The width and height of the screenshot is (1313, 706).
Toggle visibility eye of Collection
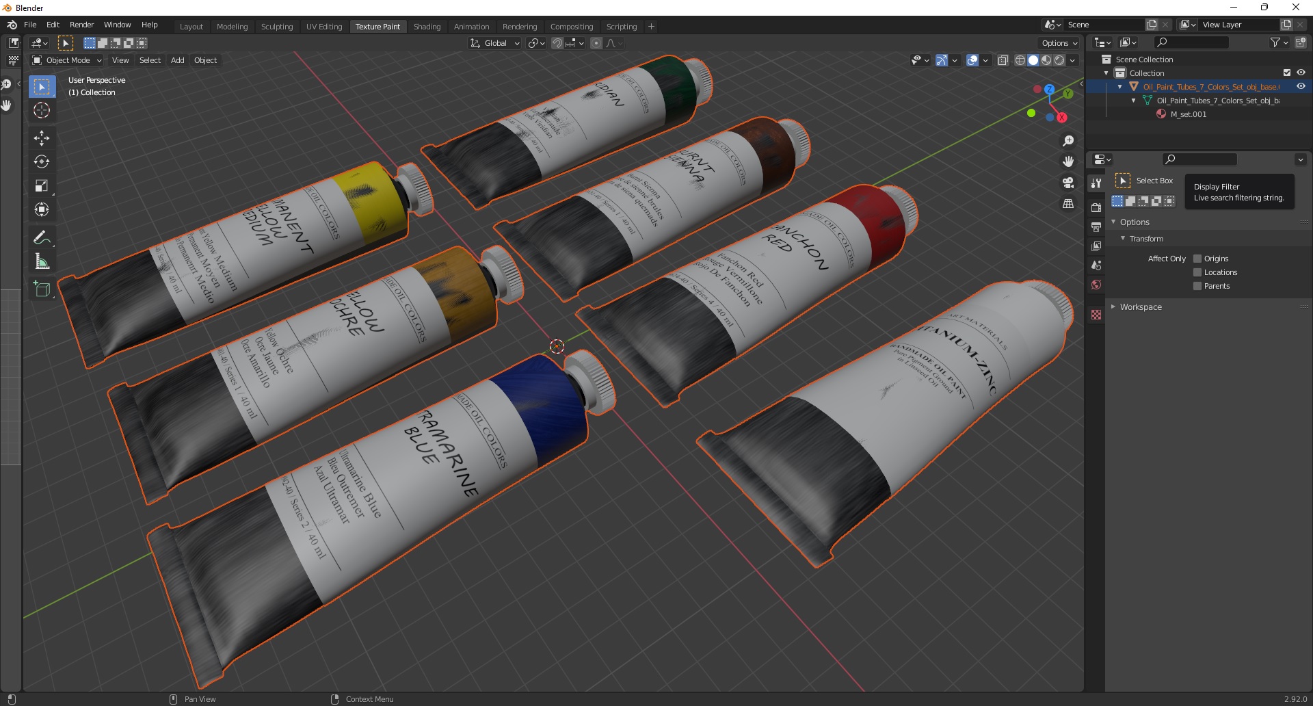[x=1301, y=73]
